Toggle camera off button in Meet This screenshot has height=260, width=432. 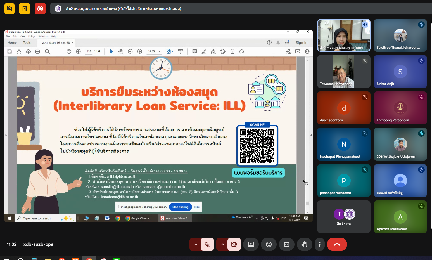pyautogui.click(x=234, y=244)
